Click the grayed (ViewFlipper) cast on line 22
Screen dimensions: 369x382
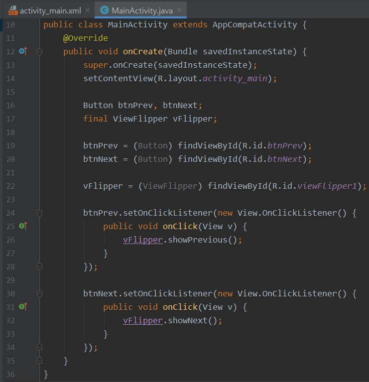coord(170,186)
